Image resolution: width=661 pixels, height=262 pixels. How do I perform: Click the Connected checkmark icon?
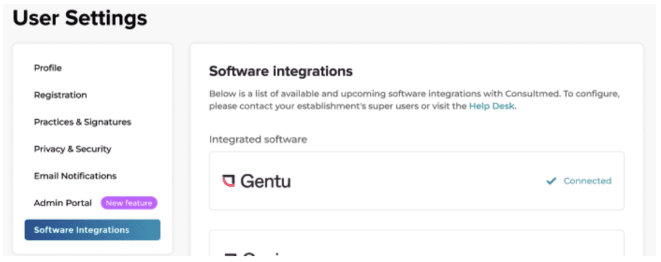coord(551,182)
